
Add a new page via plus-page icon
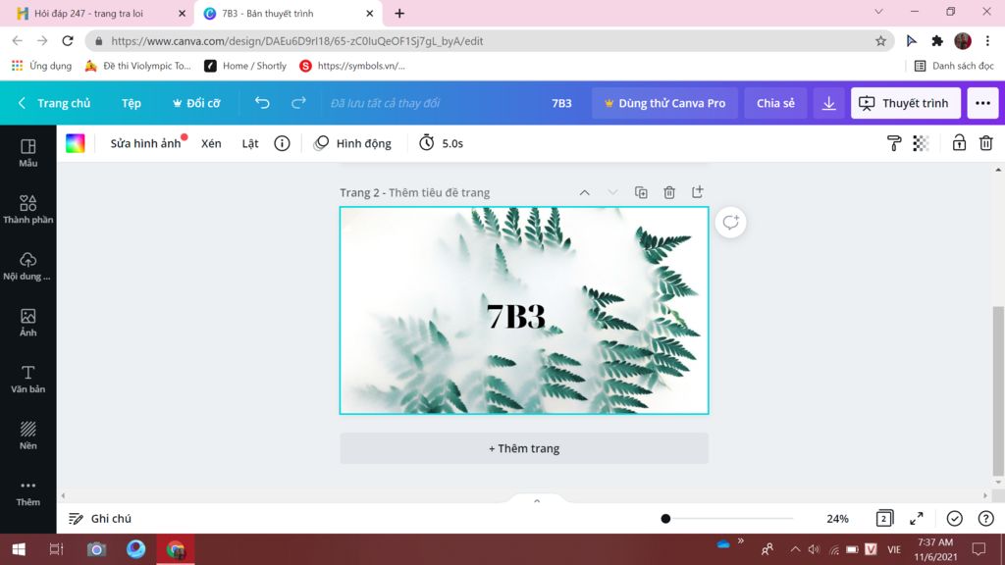pos(698,191)
